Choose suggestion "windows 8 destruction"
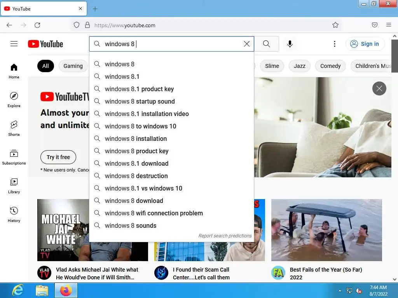The image size is (398, 298). coord(171,176)
